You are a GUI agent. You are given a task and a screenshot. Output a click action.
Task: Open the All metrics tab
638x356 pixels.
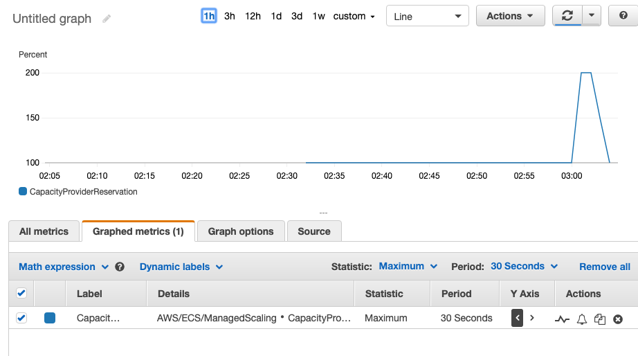(44, 231)
